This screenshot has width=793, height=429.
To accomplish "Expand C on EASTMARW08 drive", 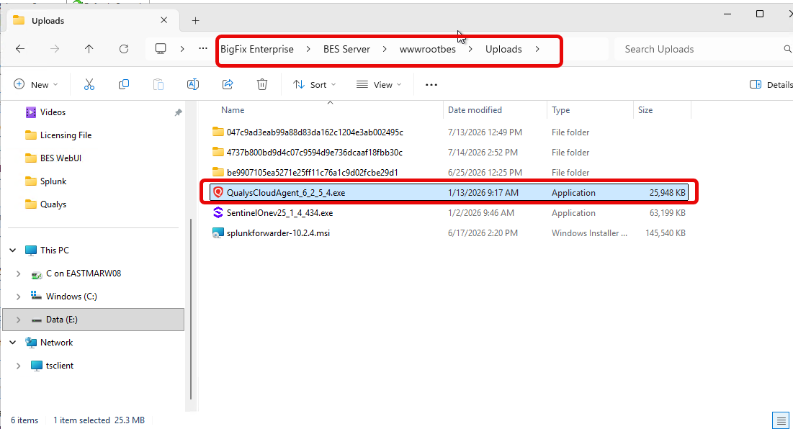I will [x=19, y=274].
